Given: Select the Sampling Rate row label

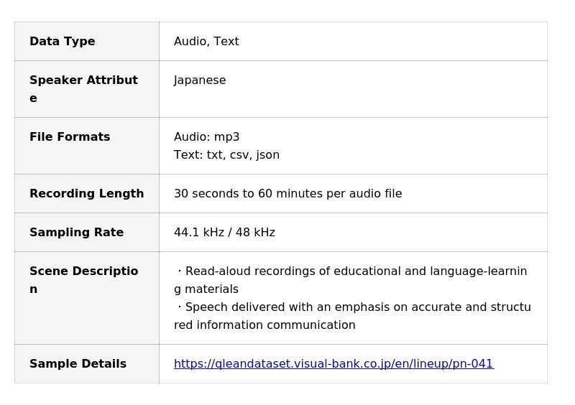Looking at the screenshot, I should (76, 233).
